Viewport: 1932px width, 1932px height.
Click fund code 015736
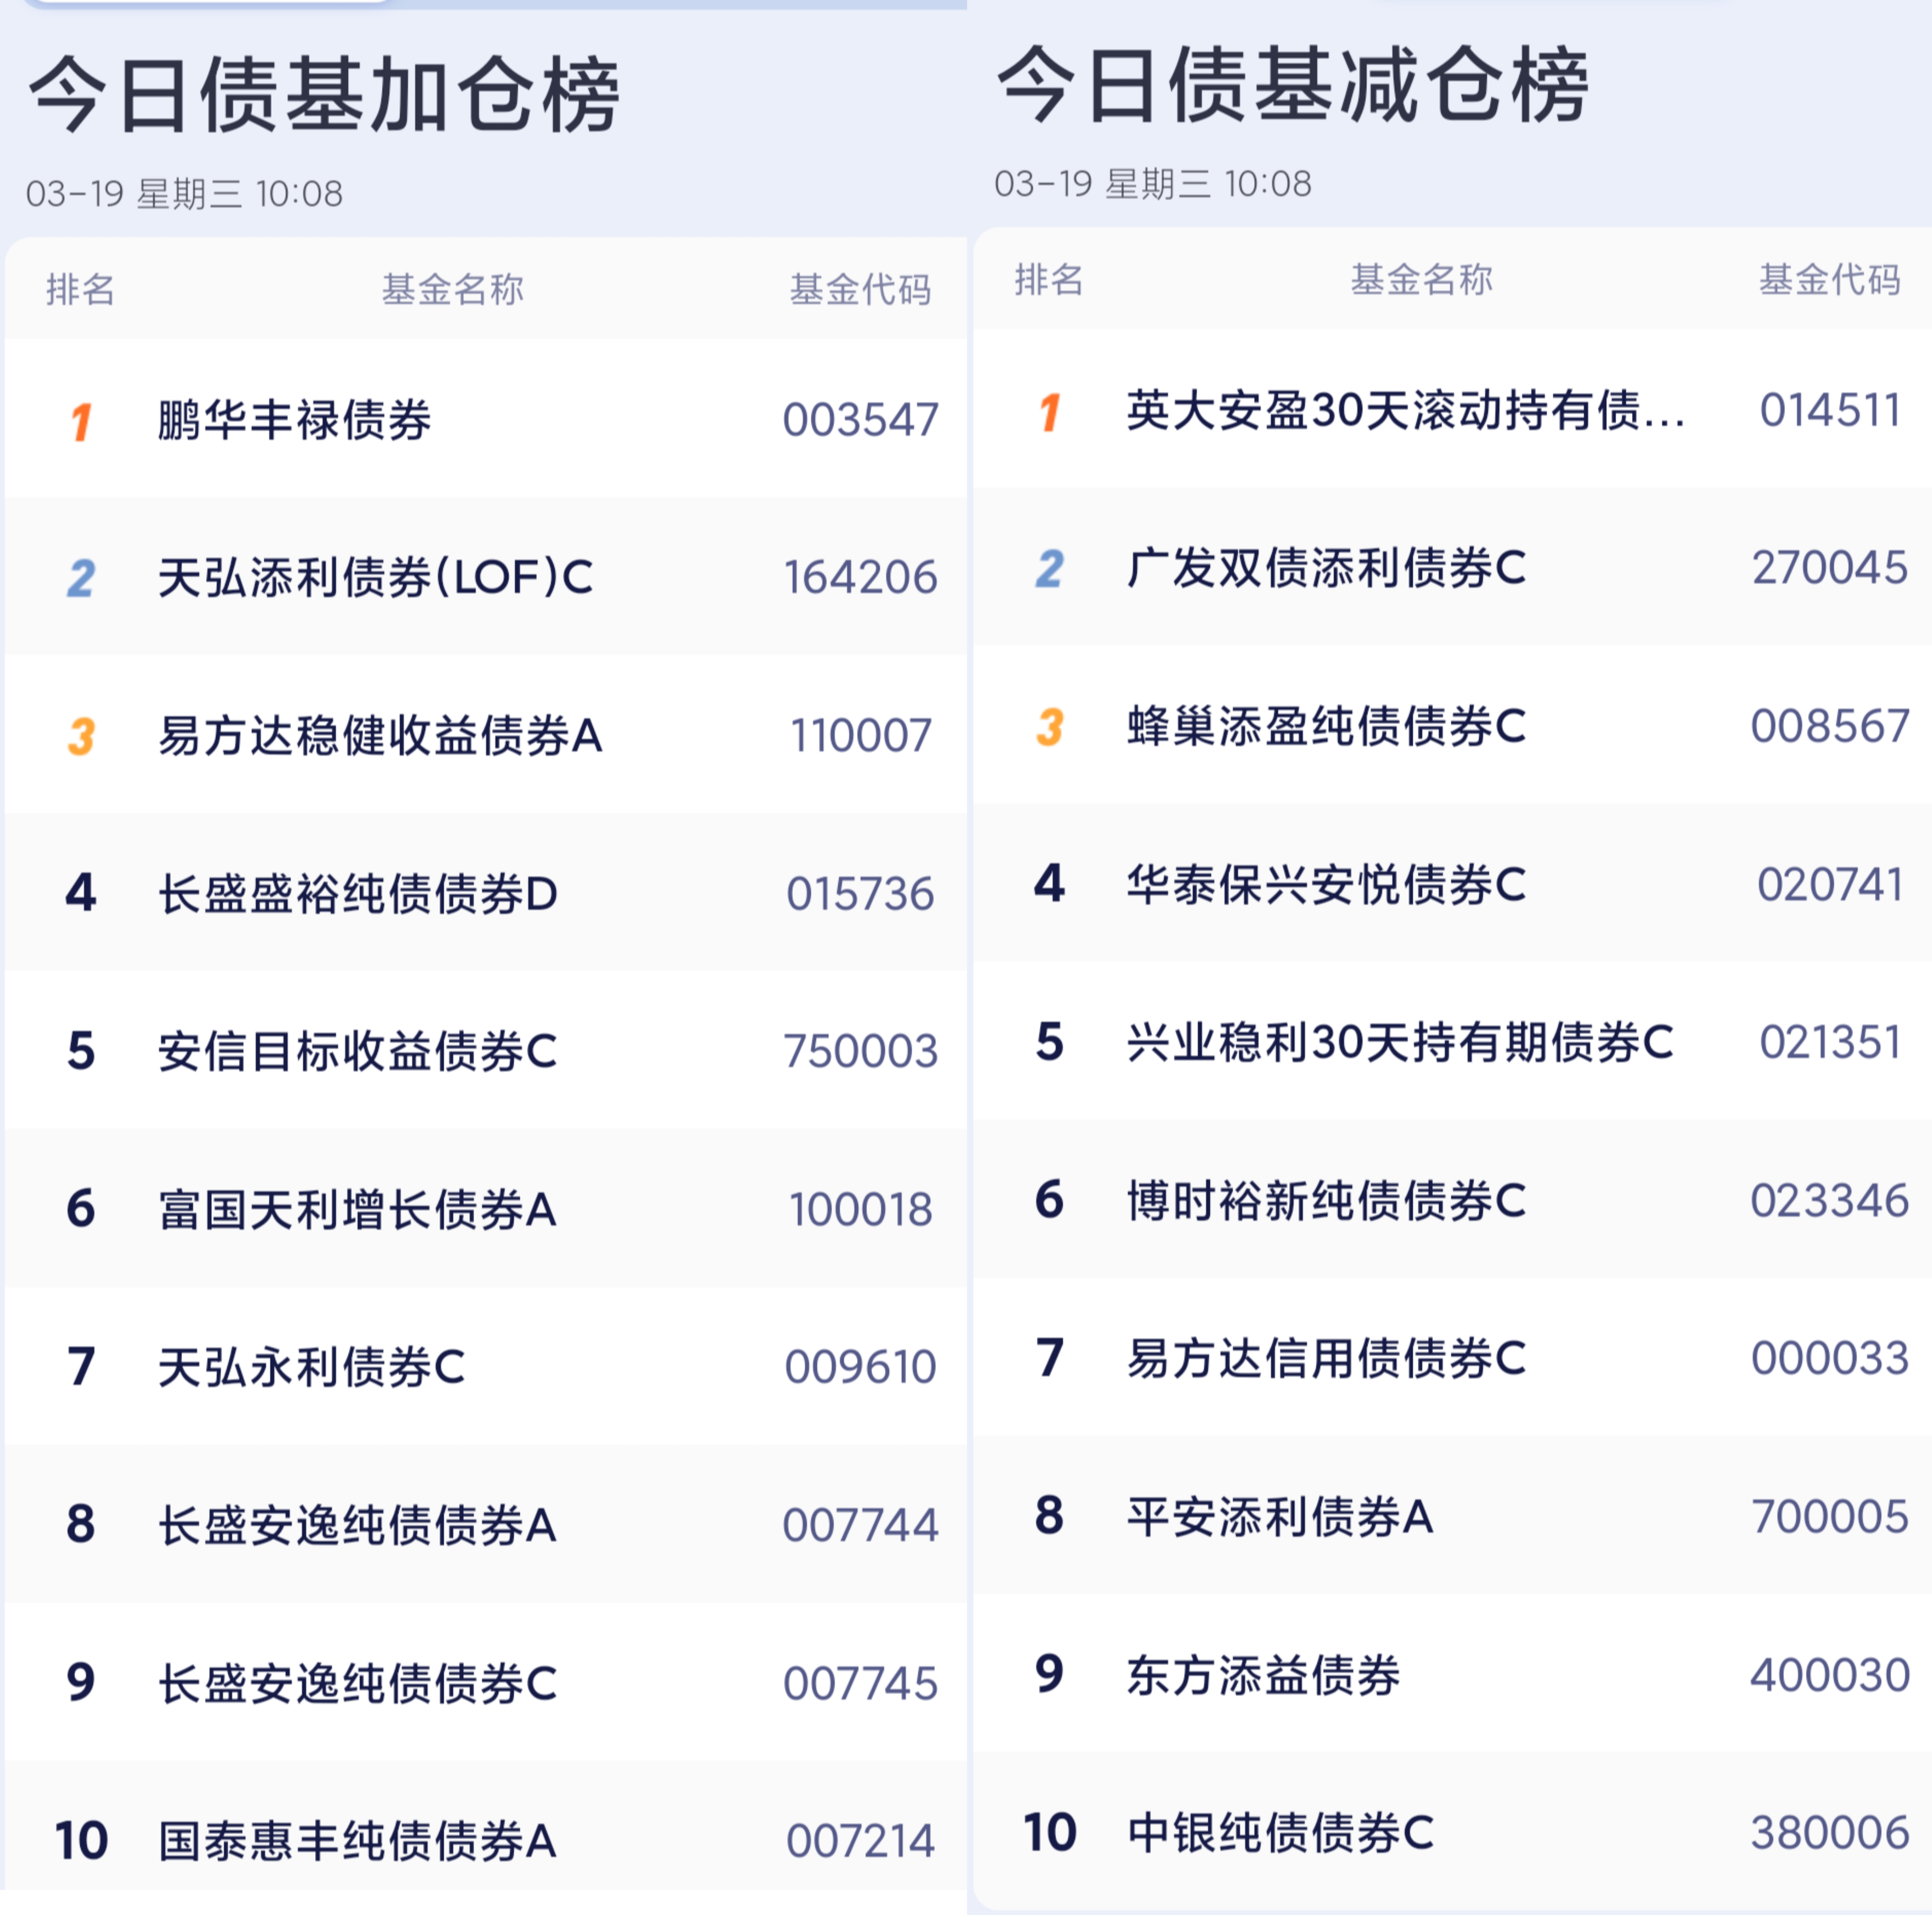[x=860, y=894]
